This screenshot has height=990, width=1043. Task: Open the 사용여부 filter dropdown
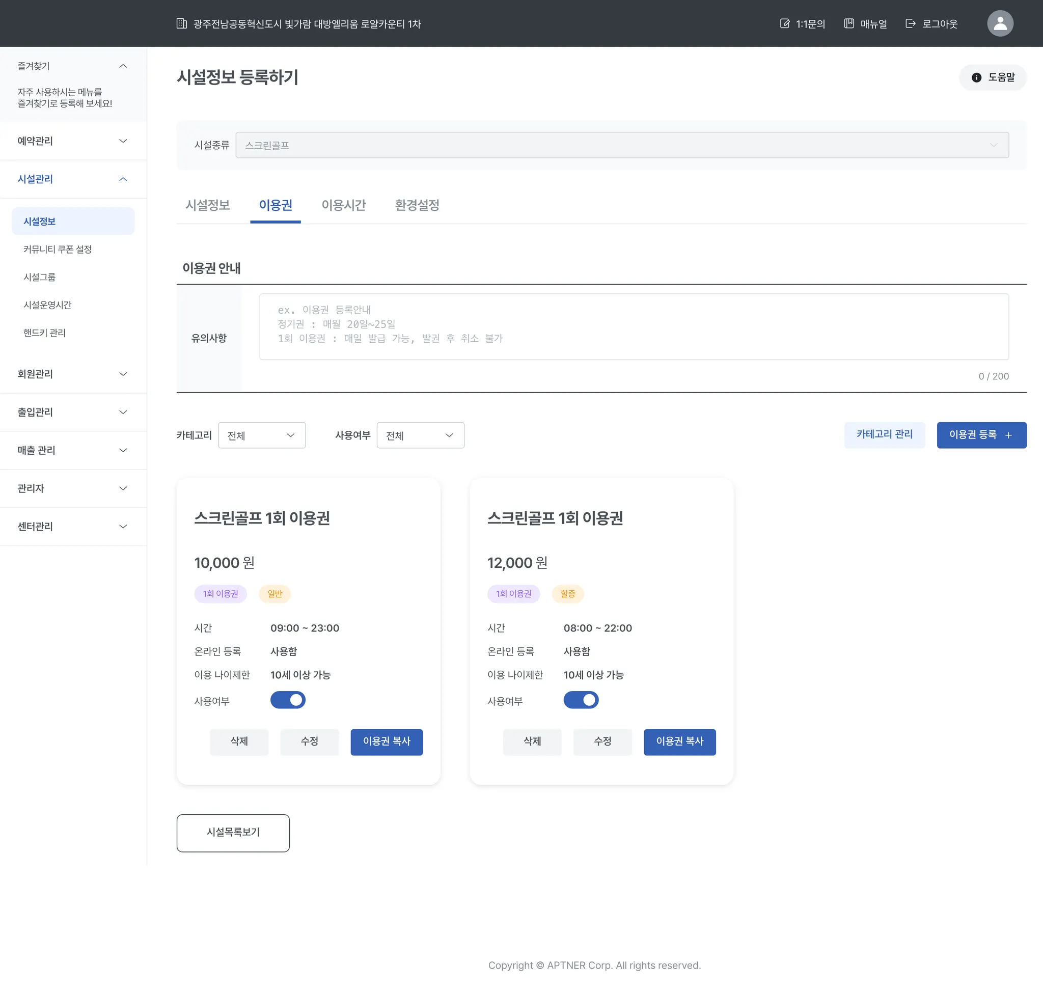point(420,435)
